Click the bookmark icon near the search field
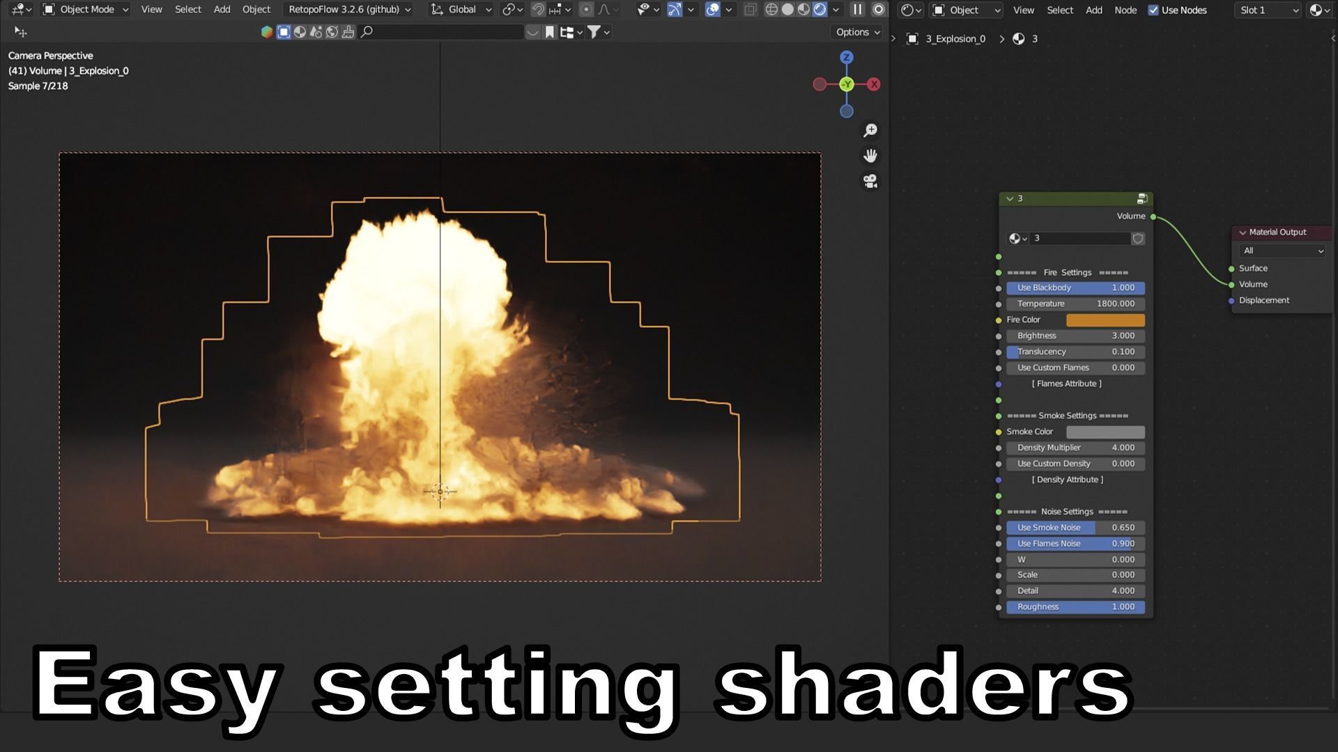 (x=550, y=32)
